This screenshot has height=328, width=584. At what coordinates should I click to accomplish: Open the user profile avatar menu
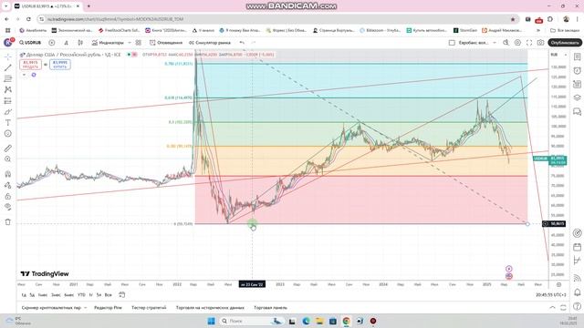click(8, 43)
